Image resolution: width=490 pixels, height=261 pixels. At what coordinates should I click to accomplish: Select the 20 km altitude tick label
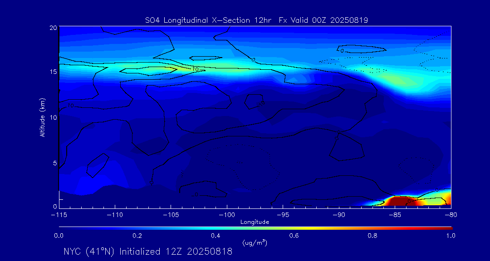click(x=53, y=28)
